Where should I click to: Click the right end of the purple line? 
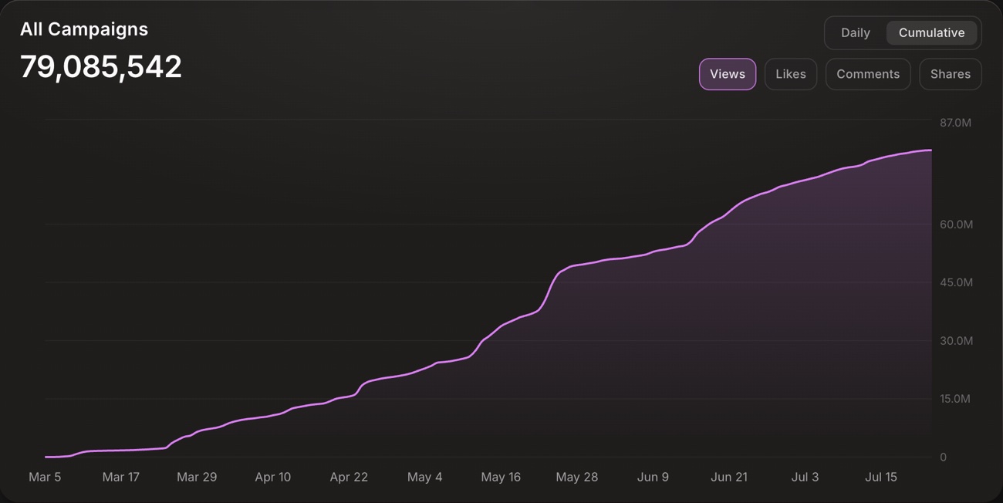[931, 150]
